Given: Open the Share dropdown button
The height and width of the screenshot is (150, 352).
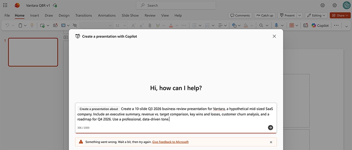Looking at the screenshot, I should tap(340, 15).
